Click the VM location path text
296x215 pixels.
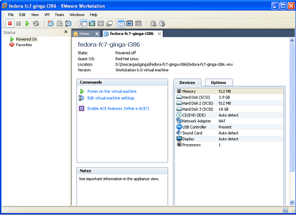(x=174, y=65)
